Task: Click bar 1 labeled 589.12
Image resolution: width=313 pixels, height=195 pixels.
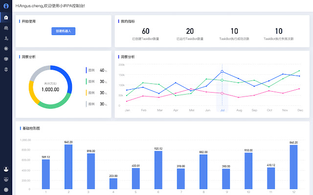Action: pyautogui.click(x=46, y=174)
